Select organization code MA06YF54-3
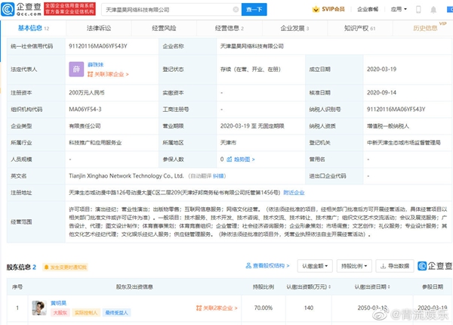This screenshot has height=325, width=453. tap(85, 110)
